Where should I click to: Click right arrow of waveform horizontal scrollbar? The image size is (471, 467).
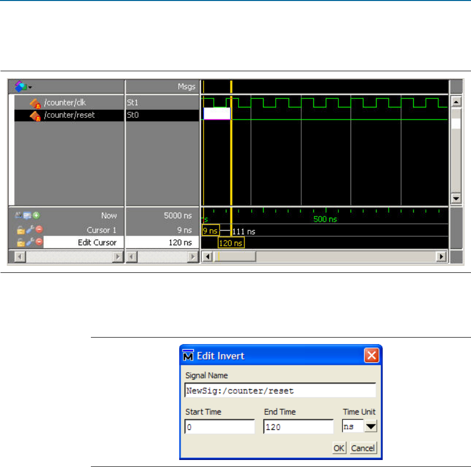[441, 257]
